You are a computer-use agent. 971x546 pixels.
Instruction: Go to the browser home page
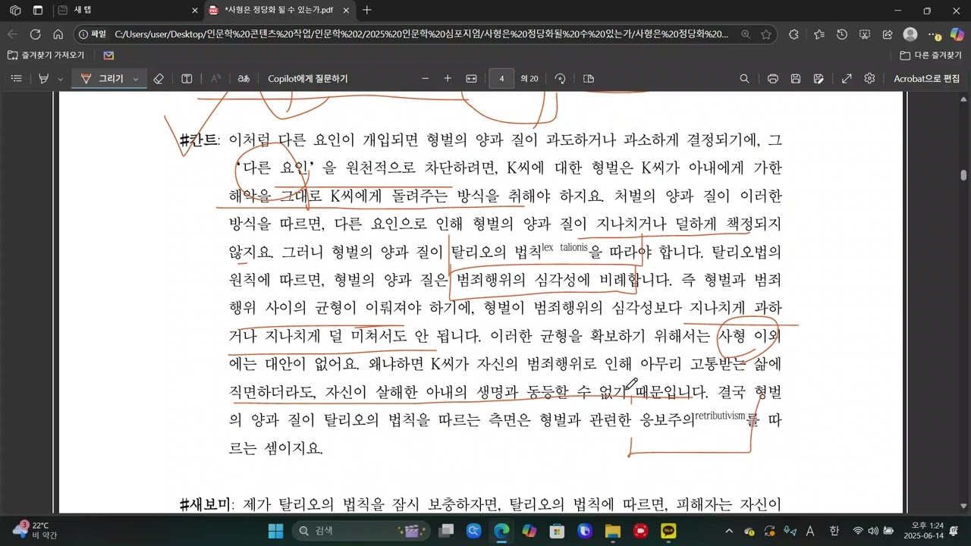(x=58, y=34)
